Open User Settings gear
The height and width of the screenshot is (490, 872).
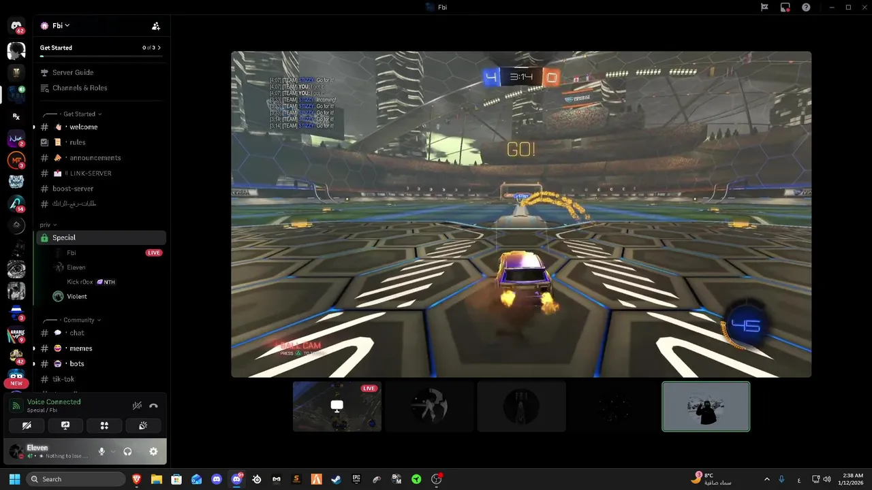153,451
